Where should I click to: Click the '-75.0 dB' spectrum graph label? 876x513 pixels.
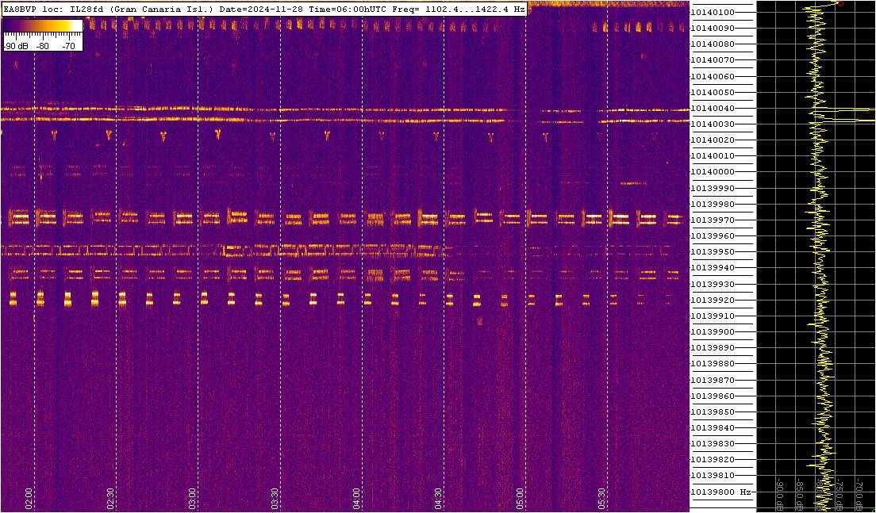pos(839,493)
